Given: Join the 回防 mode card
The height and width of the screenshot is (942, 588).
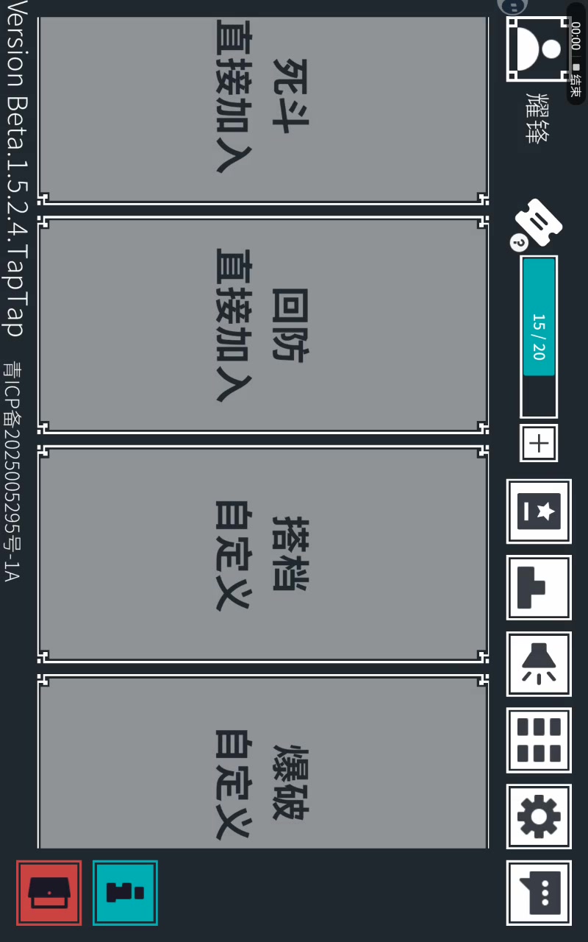Looking at the screenshot, I should 262,325.
